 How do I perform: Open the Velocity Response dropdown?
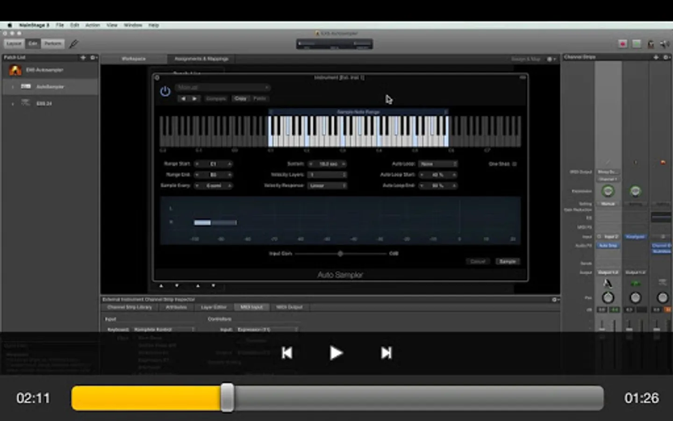click(x=327, y=186)
